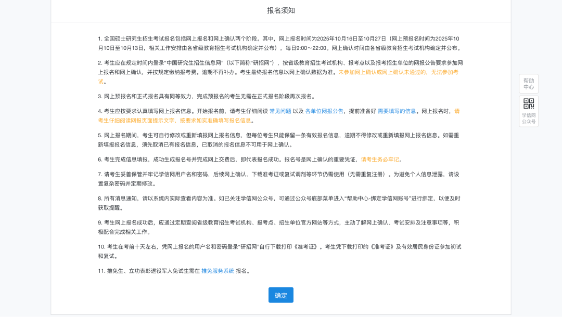Viewport: 562px width, 317px height.
Task: Click the 学信网公众号 QR code icon
Action: [528, 104]
